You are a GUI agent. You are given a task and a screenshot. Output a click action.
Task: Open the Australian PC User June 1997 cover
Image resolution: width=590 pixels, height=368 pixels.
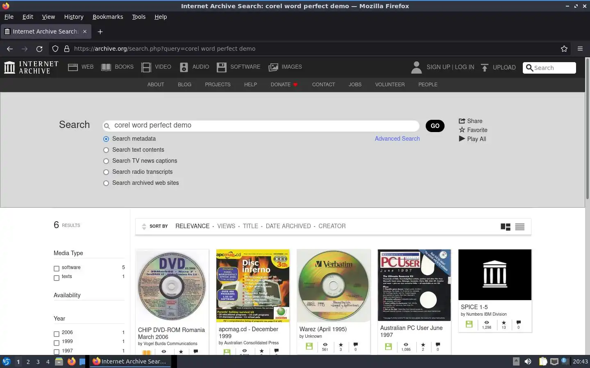pos(414,285)
